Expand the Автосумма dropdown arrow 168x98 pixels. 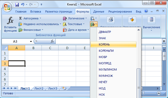click(x=40, y=18)
